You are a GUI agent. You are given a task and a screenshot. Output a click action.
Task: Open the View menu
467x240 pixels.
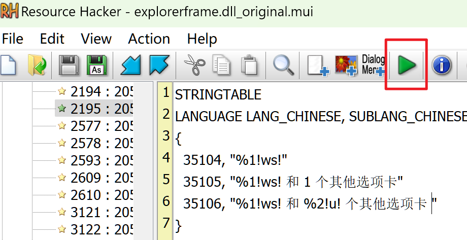[96, 39]
